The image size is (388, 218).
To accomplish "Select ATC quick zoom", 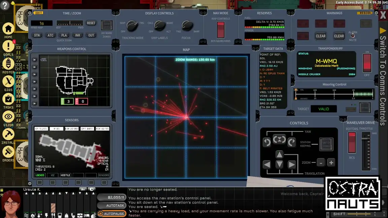I will point(51,35).
